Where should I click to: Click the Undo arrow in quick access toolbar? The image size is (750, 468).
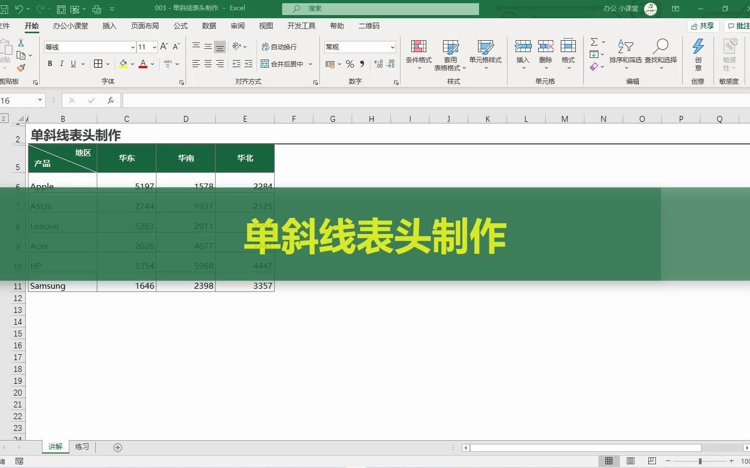click(x=19, y=9)
